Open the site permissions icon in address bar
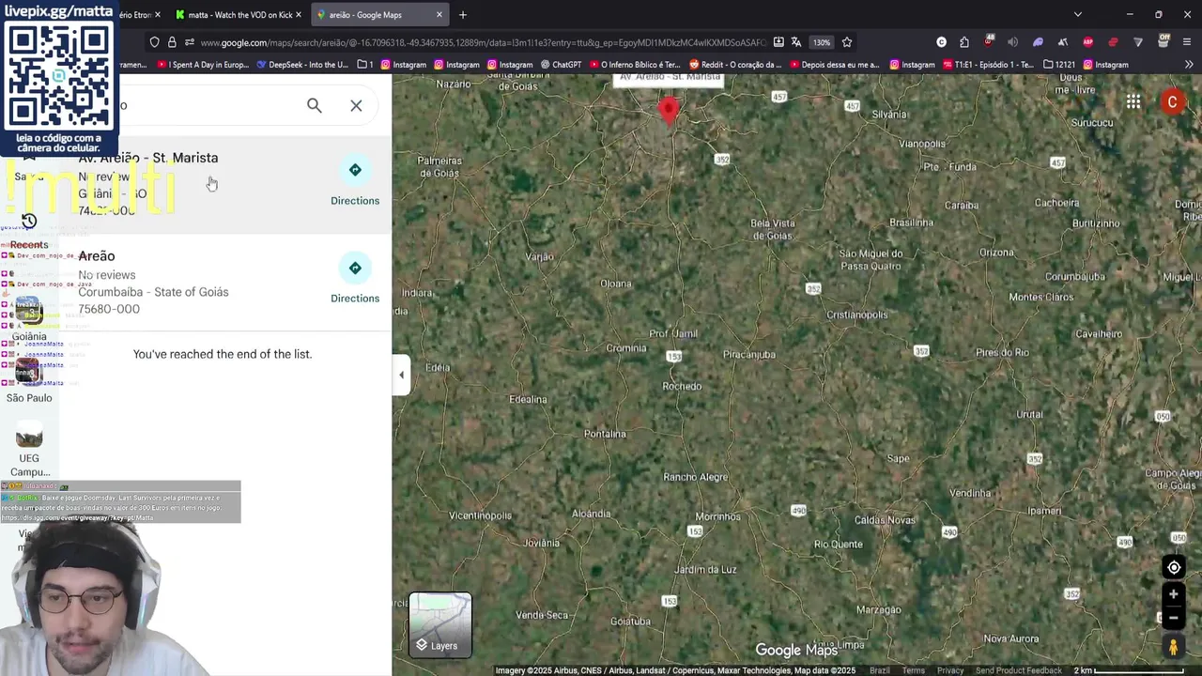 (189, 42)
